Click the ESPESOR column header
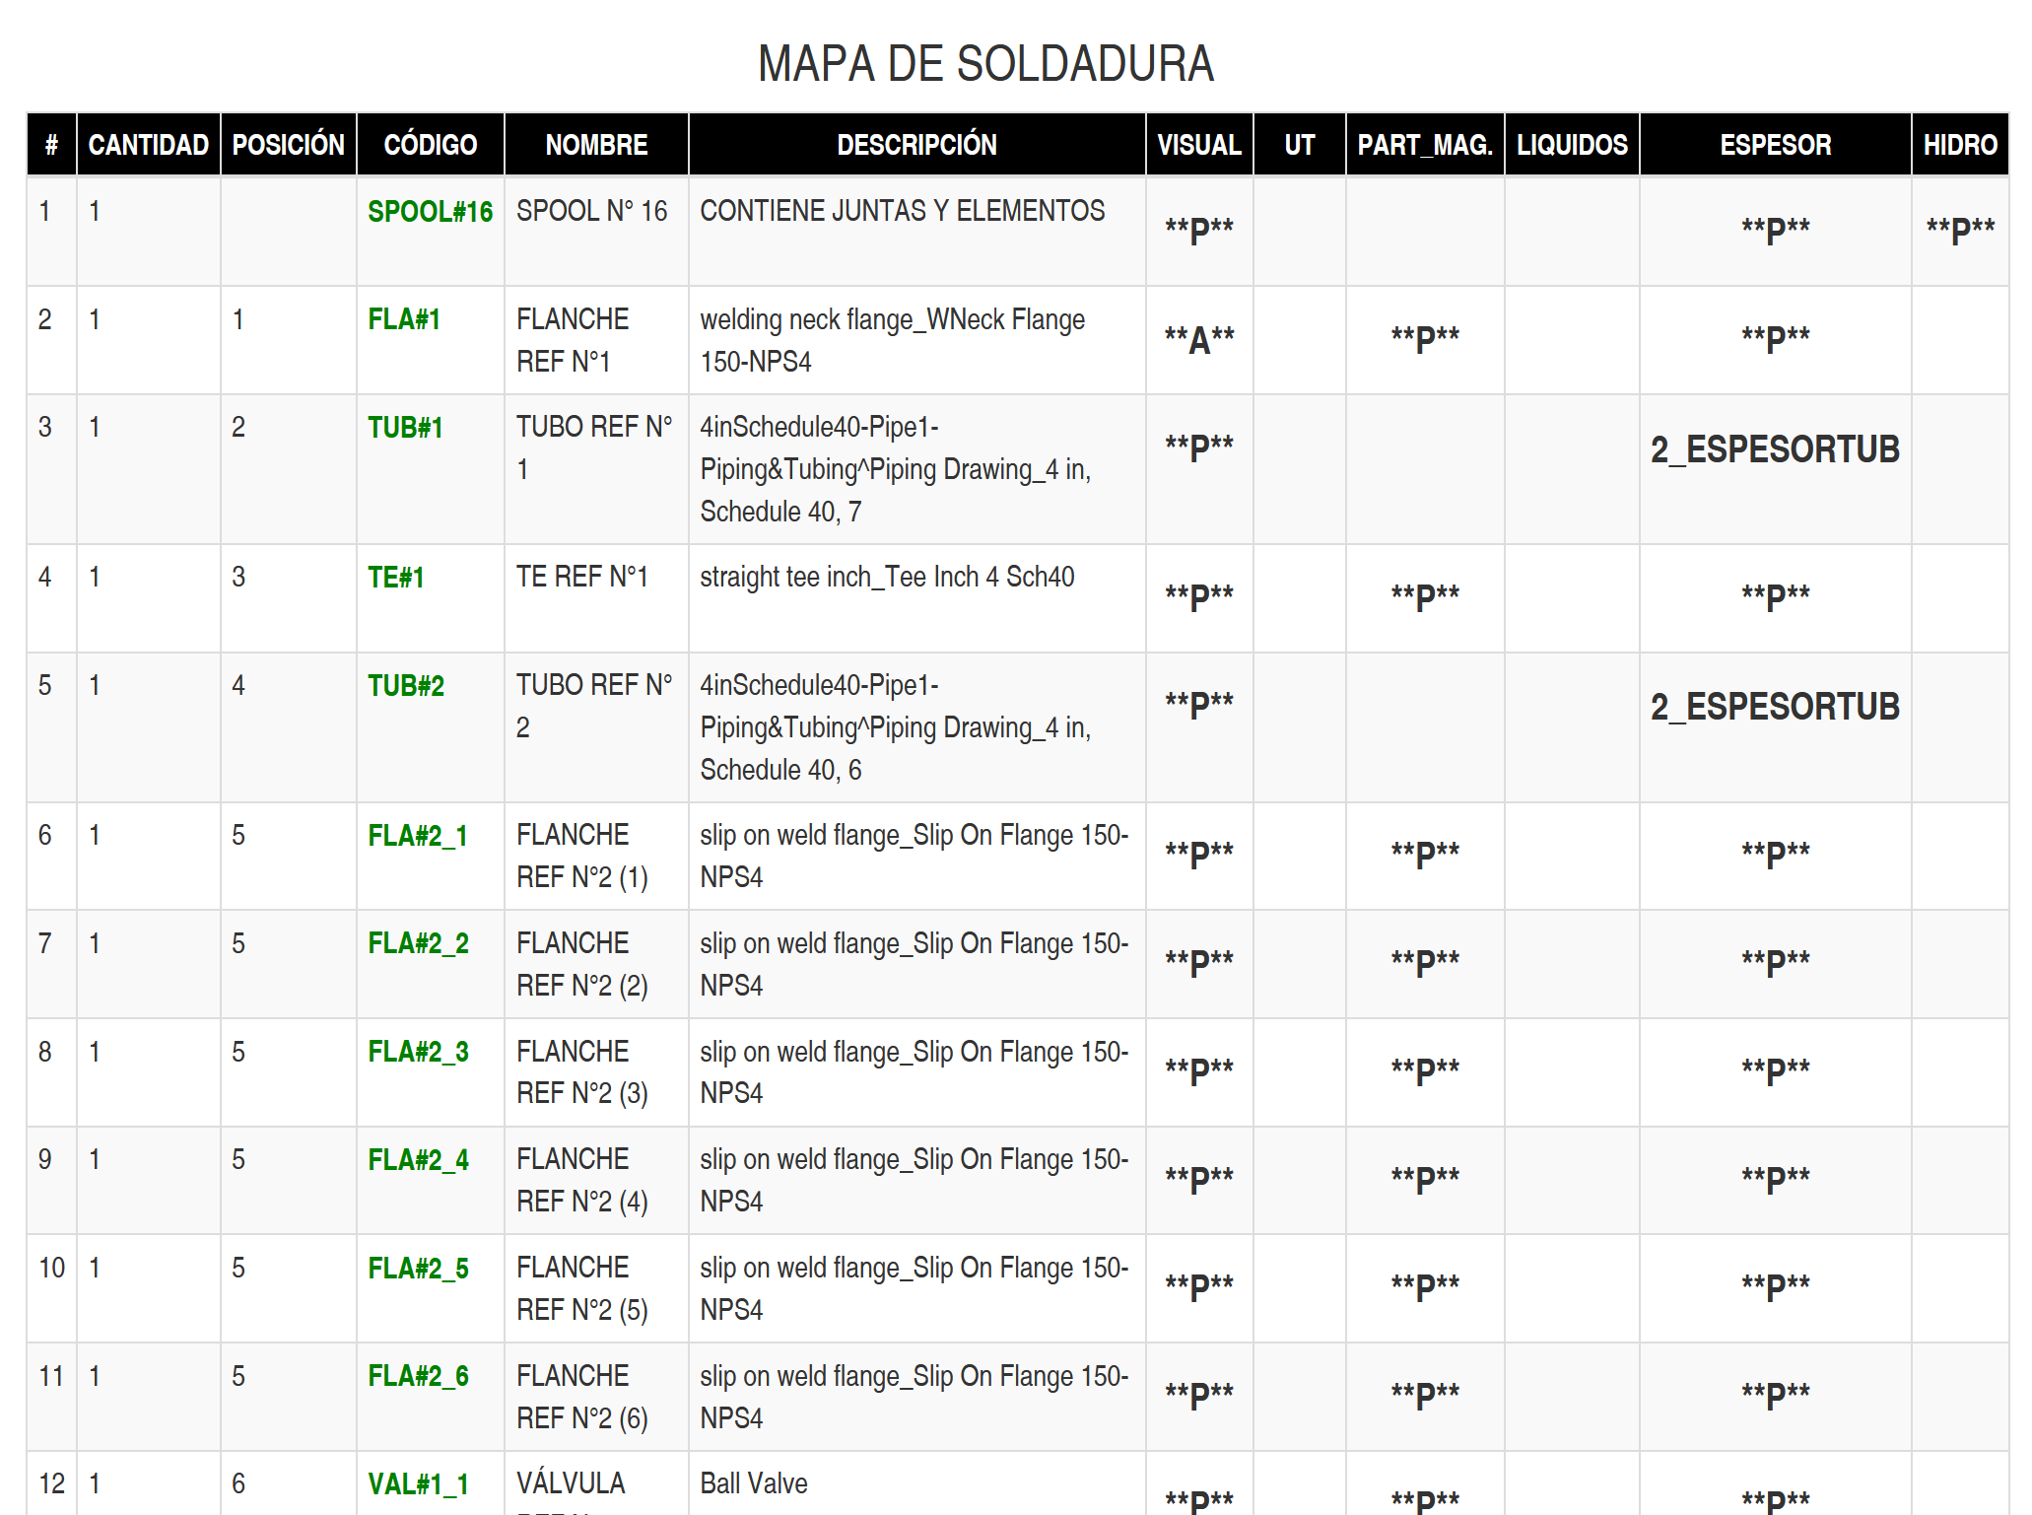The image size is (2032, 1515). pos(1775,145)
